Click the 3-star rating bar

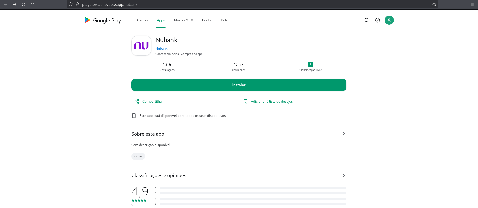tap(253, 199)
